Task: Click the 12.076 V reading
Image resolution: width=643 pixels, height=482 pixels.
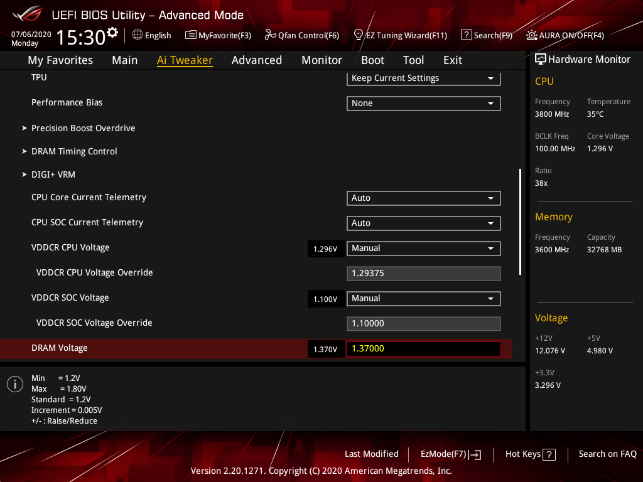Action: pos(550,351)
